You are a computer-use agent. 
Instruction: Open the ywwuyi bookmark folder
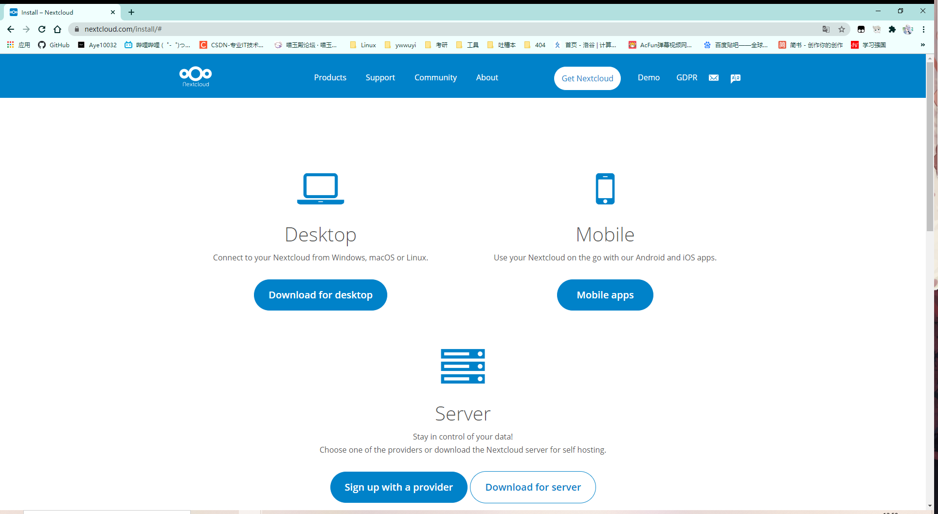[400, 45]
